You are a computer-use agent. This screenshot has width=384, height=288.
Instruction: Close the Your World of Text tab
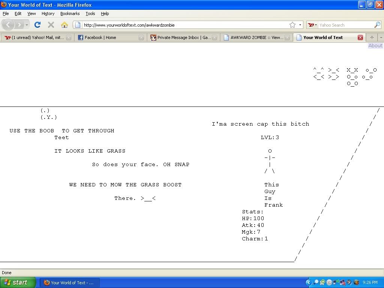pyautogui.click(x=360, y=37)
